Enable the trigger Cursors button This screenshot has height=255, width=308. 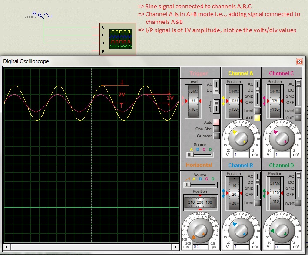point(216,136)
